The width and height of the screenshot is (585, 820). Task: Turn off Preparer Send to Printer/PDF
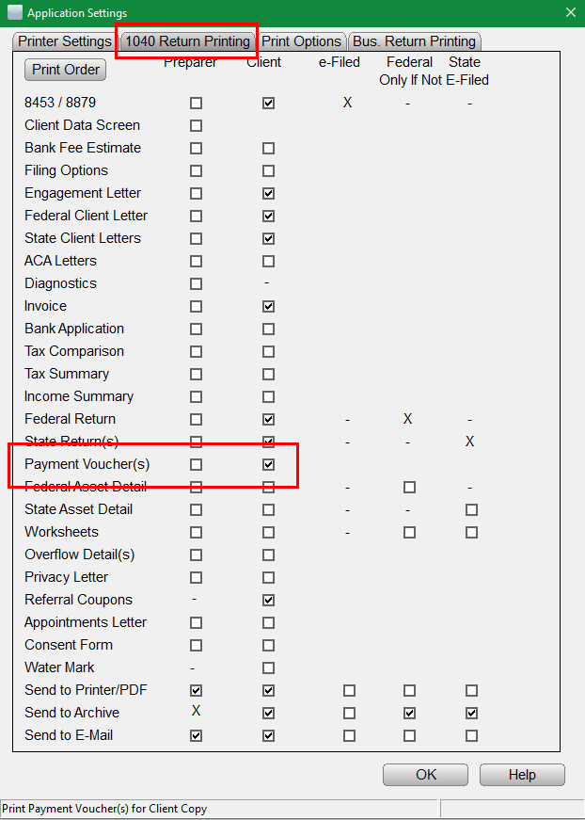196,690
